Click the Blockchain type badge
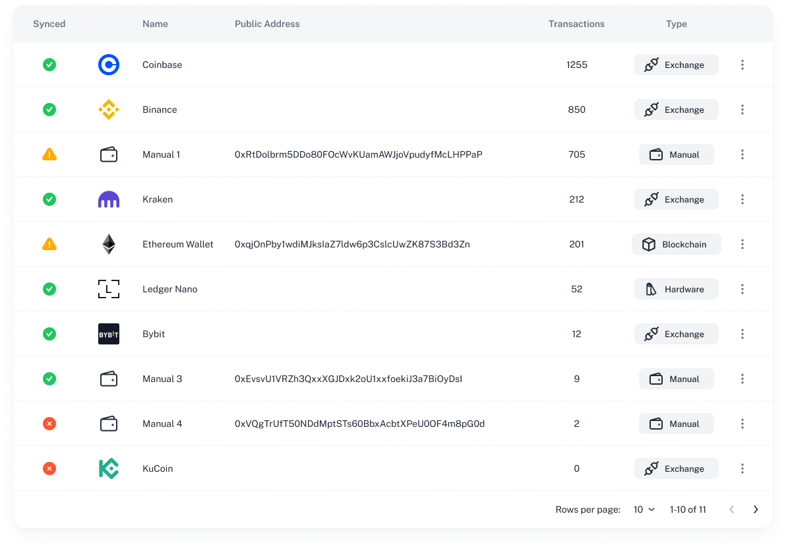This screenshot has height=549, width=786. point(676,244)
